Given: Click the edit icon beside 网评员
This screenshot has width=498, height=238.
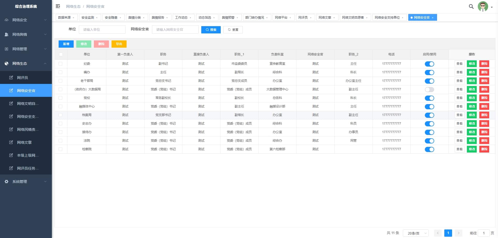Looking at the screenshot, I should click(x=11, y=77).
